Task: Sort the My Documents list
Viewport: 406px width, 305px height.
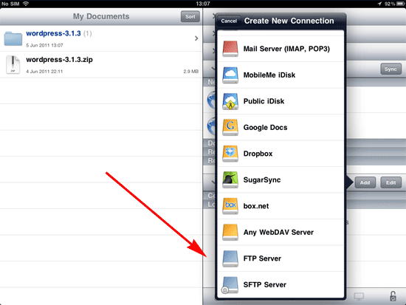Action: [x=190, y=16]
